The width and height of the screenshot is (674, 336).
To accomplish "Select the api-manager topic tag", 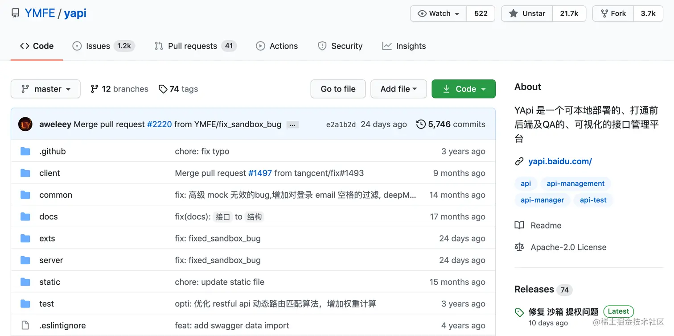I will coord(542,200).
